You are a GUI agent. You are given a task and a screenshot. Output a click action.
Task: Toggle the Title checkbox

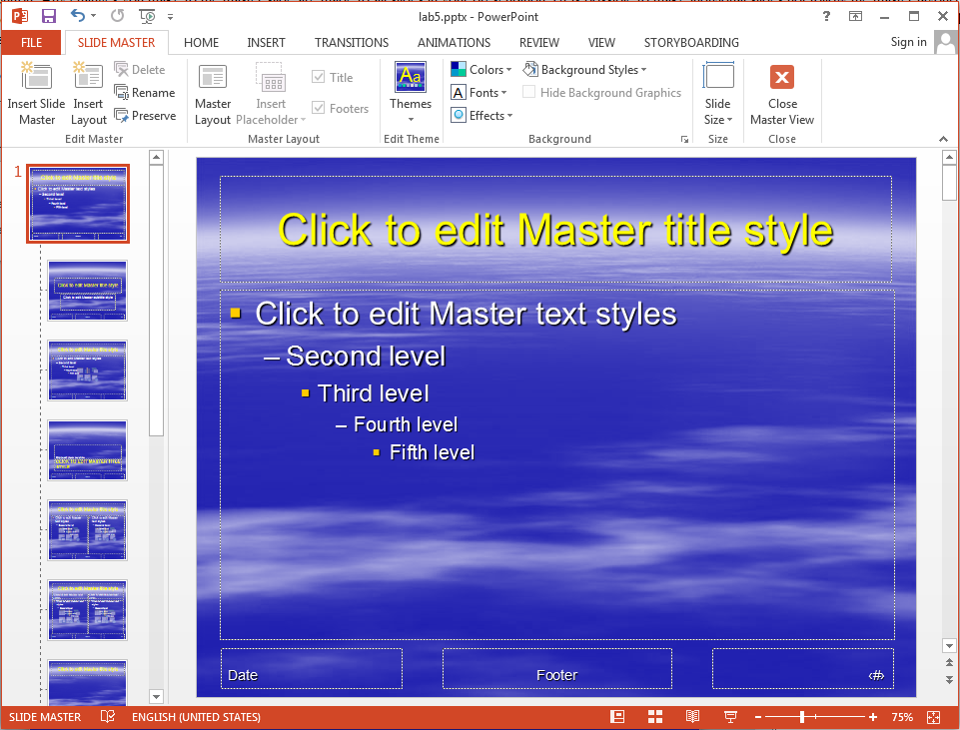coord(333,77)
